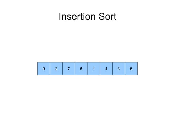175x131 pixels.
Task: Click the border separating cells 2 and 7
Action: 63,69
